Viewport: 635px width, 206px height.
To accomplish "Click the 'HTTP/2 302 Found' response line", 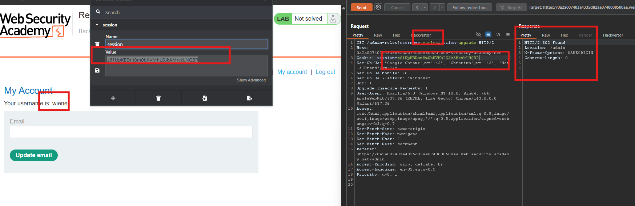I will [x=544, y=43].
